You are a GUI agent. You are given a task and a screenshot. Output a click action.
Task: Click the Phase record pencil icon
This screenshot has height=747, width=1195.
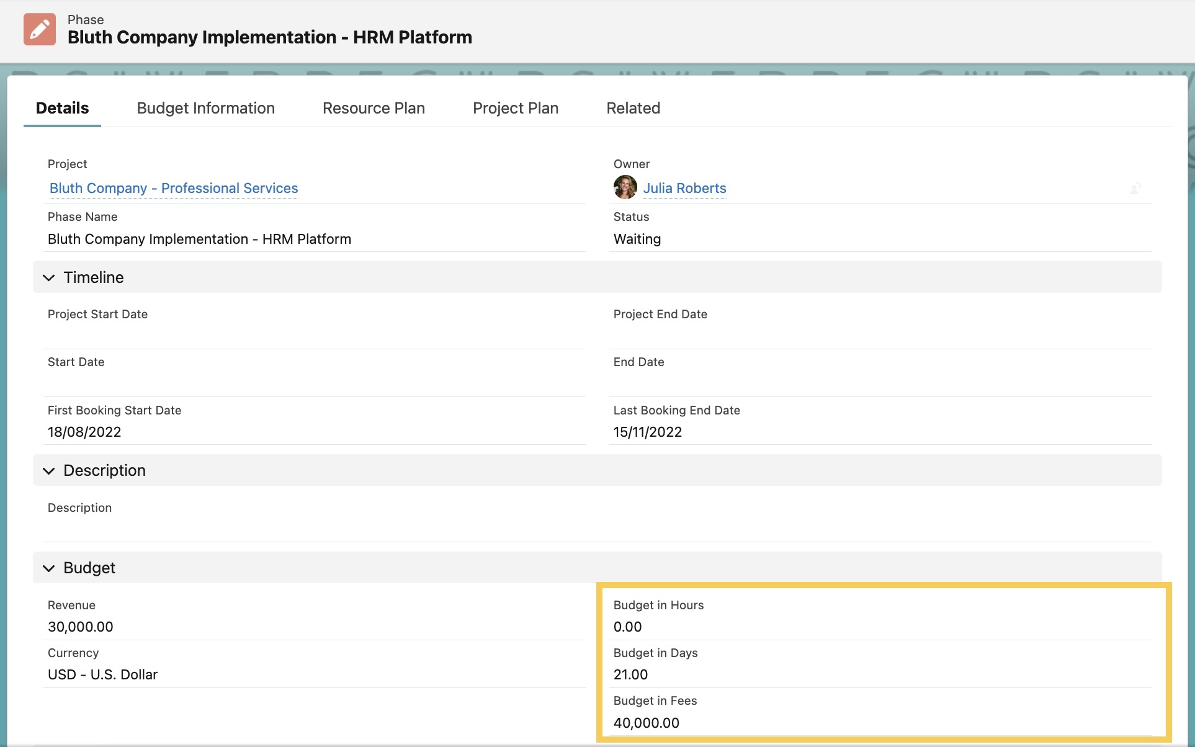38,29
